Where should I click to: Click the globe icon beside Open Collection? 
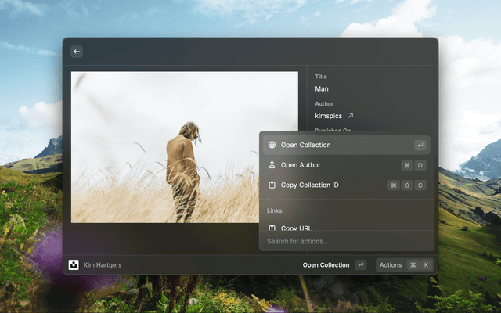coord(272,145)
